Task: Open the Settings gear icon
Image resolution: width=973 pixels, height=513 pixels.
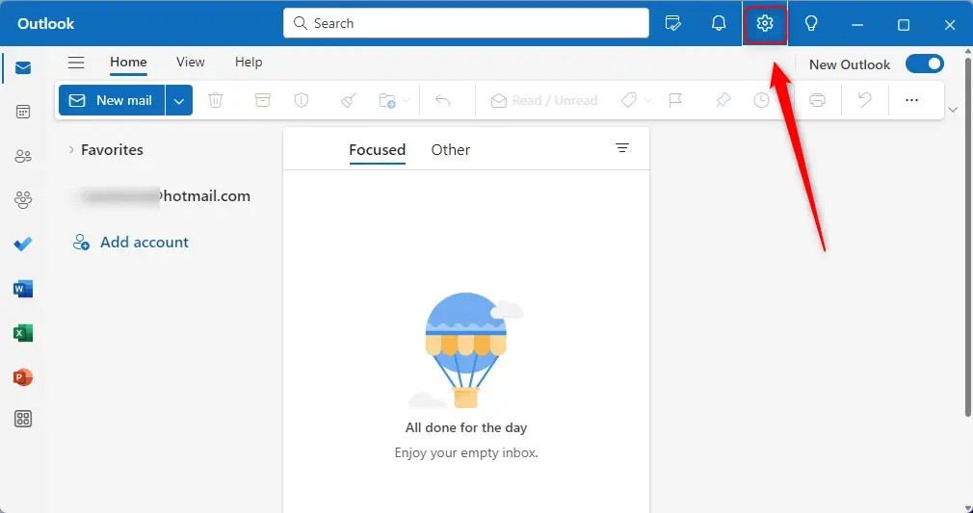Action: (x=765, y=24)
